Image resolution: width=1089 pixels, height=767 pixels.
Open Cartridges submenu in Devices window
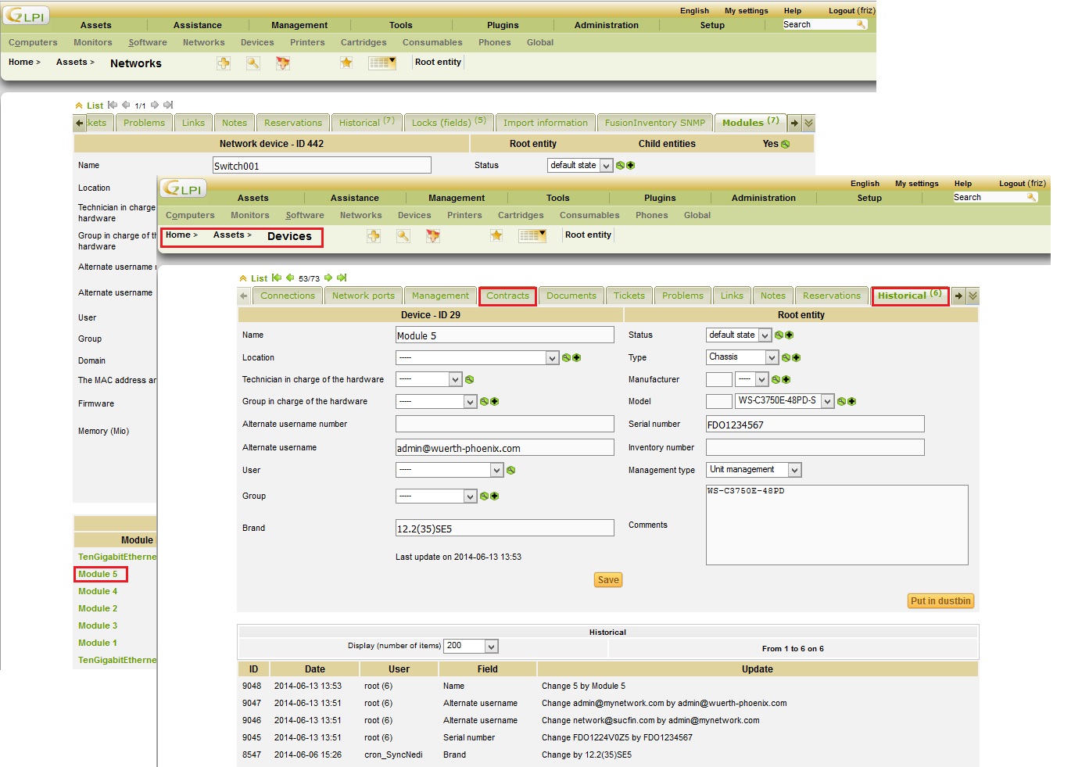pos(521,215)
